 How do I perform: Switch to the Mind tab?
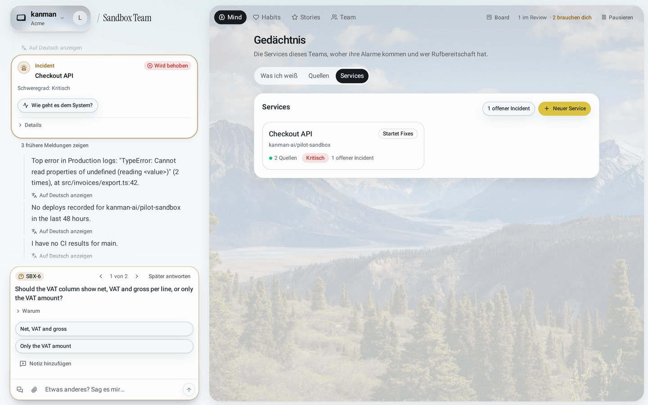[x=230, y=17]
